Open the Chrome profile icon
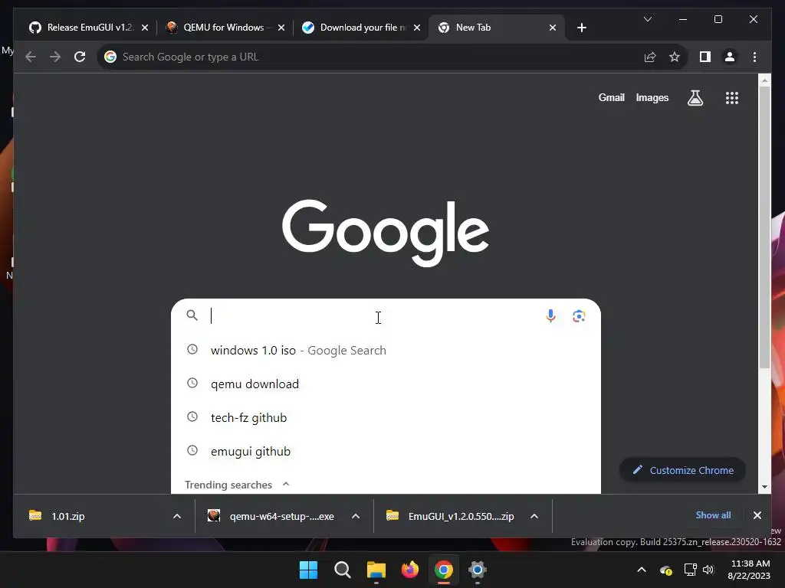This screenshot has width=785, height=588. click(x=730, y=57)
